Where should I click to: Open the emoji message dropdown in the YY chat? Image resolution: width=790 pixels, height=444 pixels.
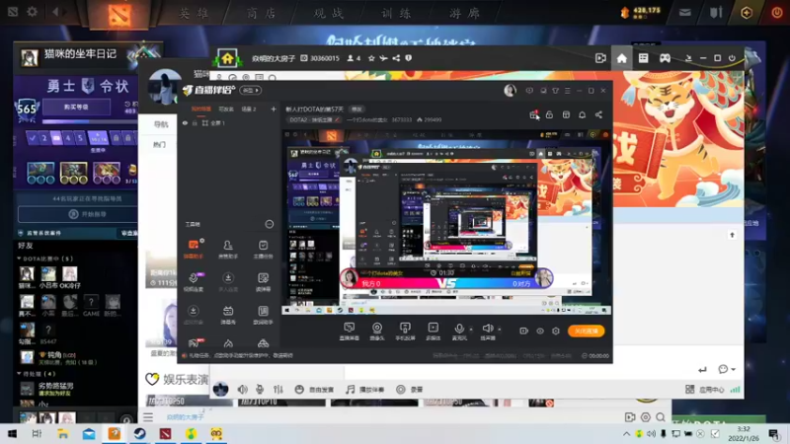pos(727,369)
